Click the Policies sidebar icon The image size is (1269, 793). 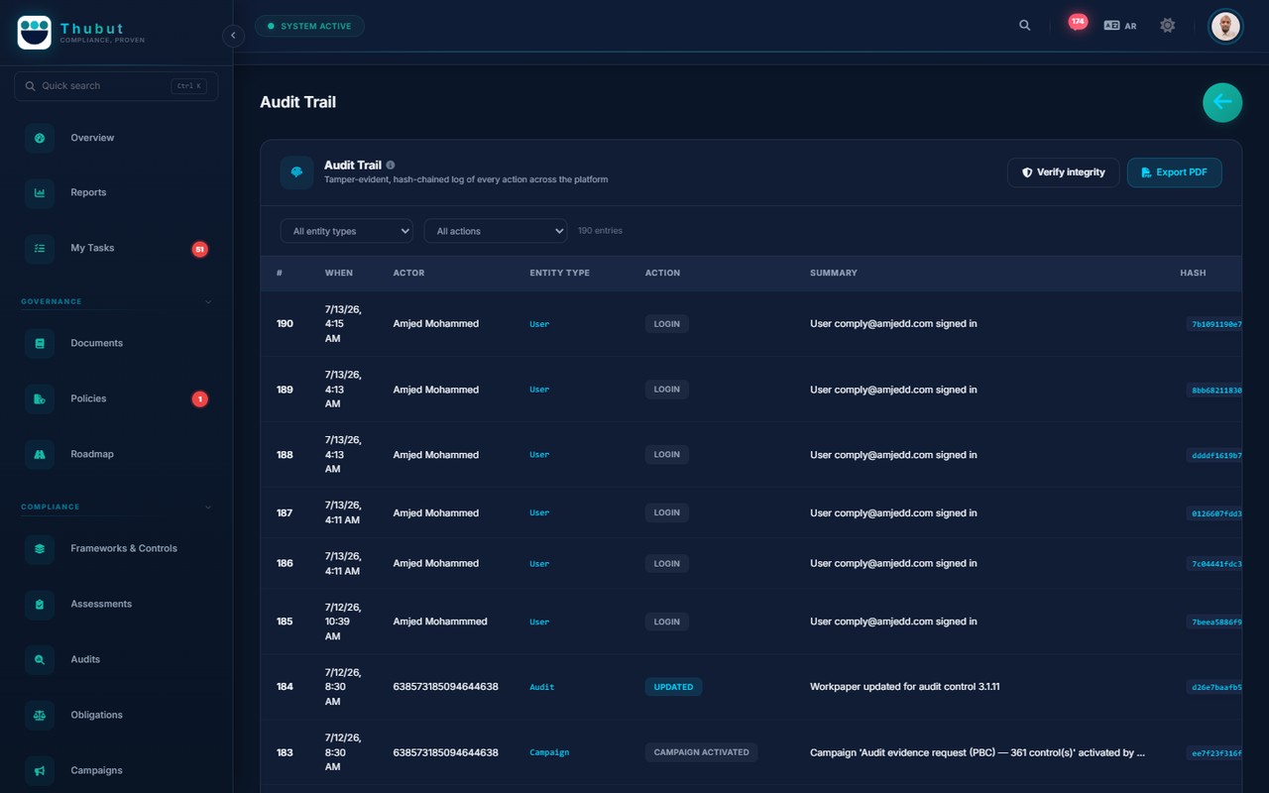click(x=40, y=399)
